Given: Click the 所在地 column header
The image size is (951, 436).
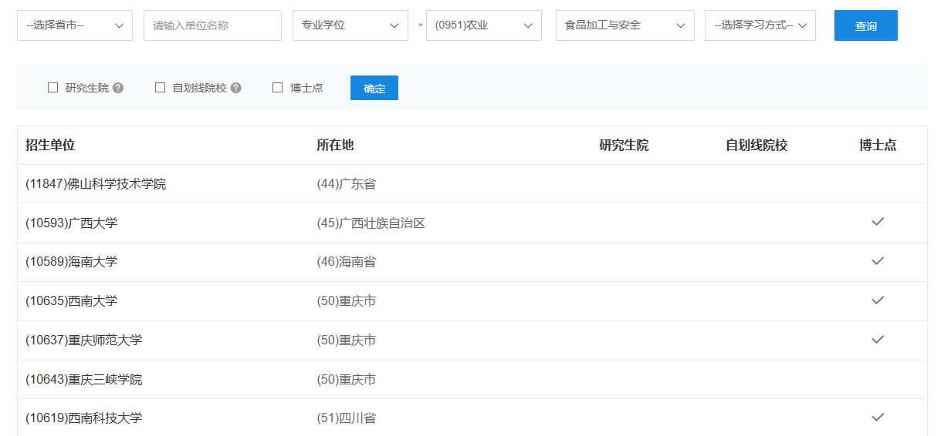Looking at the screenshot, I should point(335,145).
